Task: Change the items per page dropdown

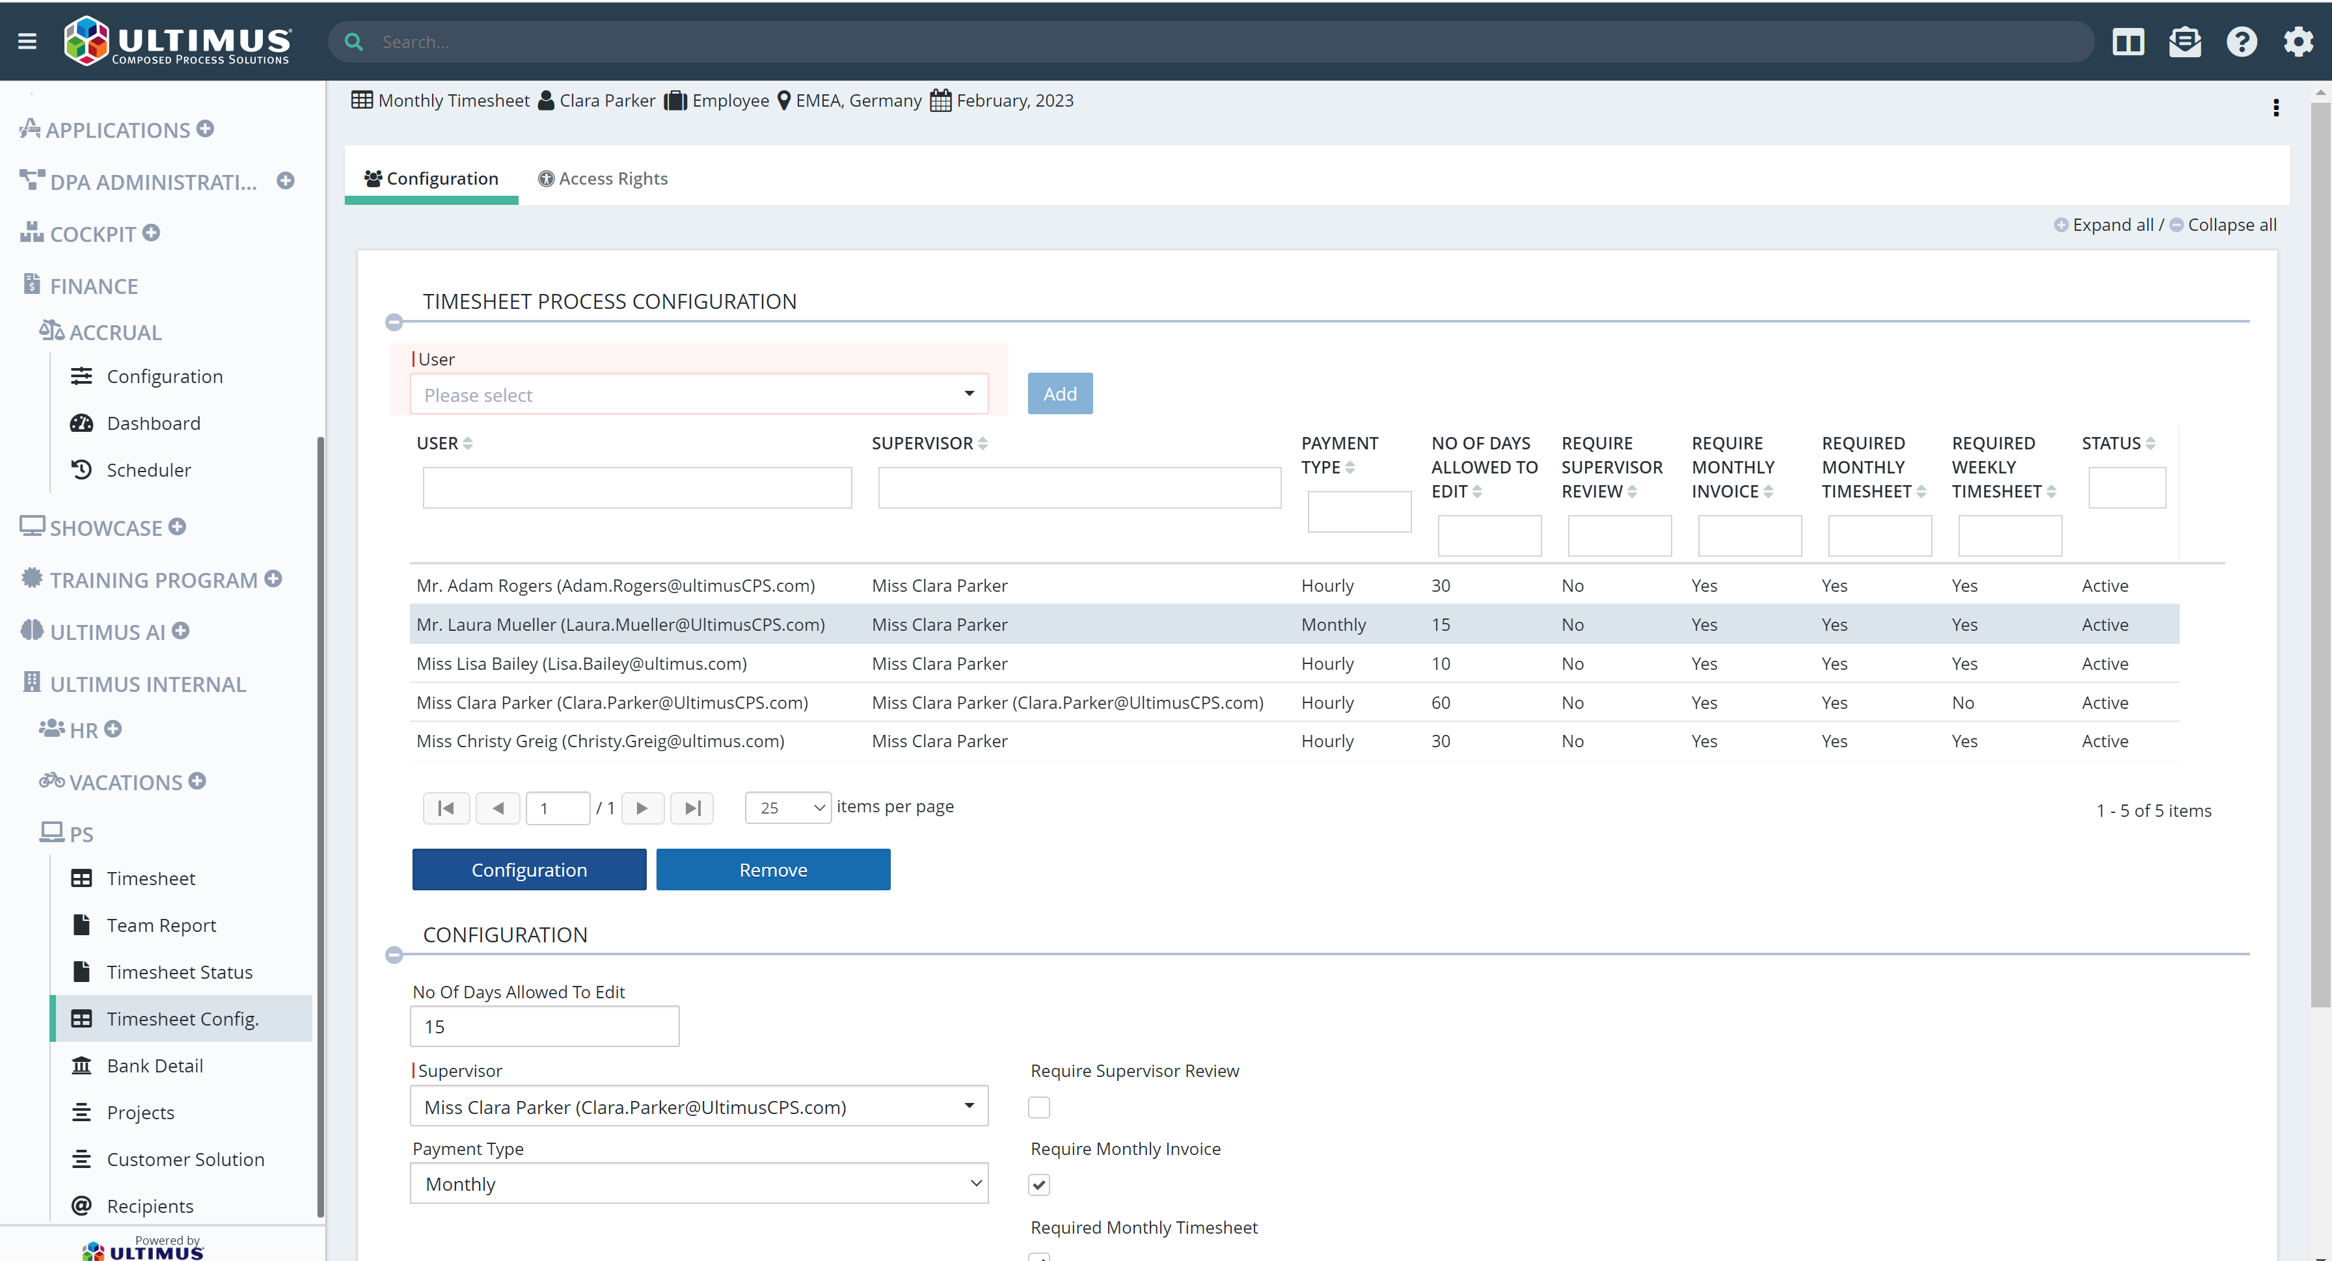Action: 787,808
